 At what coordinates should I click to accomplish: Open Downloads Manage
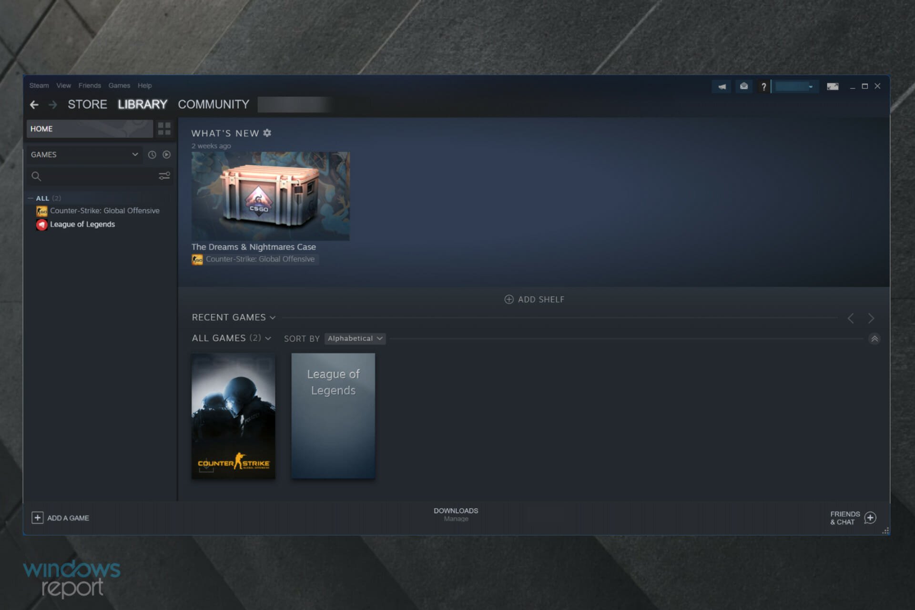(x=456, y=514)
